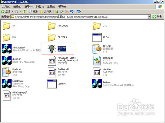This screenshot has height=123, width=165.
Task: Select the AmWinK MFC application icon
Action: 7,60
